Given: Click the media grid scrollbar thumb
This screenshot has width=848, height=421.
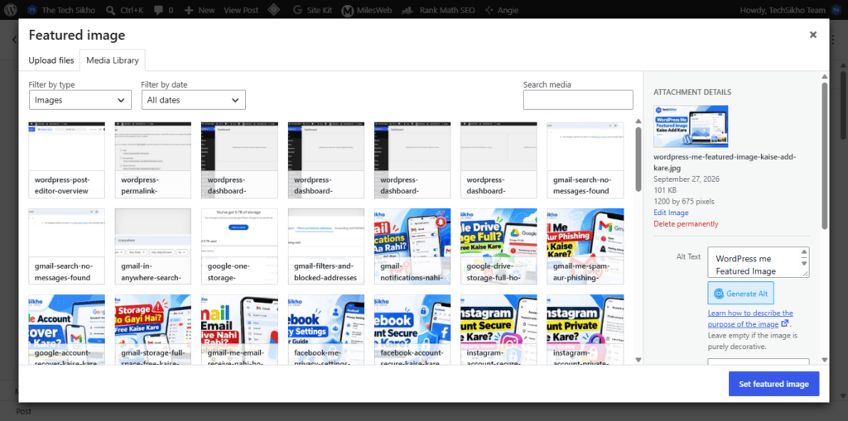Looking at the screenshot, I should (638, 160).
